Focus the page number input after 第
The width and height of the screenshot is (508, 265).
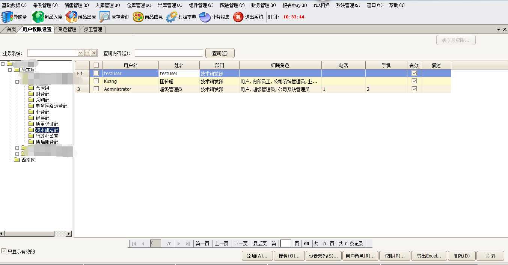click(x=286, y=244)
